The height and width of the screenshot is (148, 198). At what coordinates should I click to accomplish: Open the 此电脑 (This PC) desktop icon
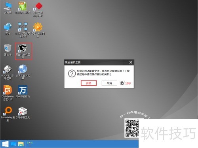[8, 8]
